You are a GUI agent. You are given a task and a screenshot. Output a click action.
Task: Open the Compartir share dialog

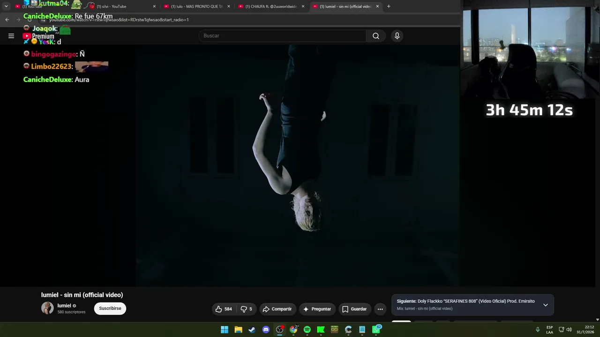coord(277,309)
